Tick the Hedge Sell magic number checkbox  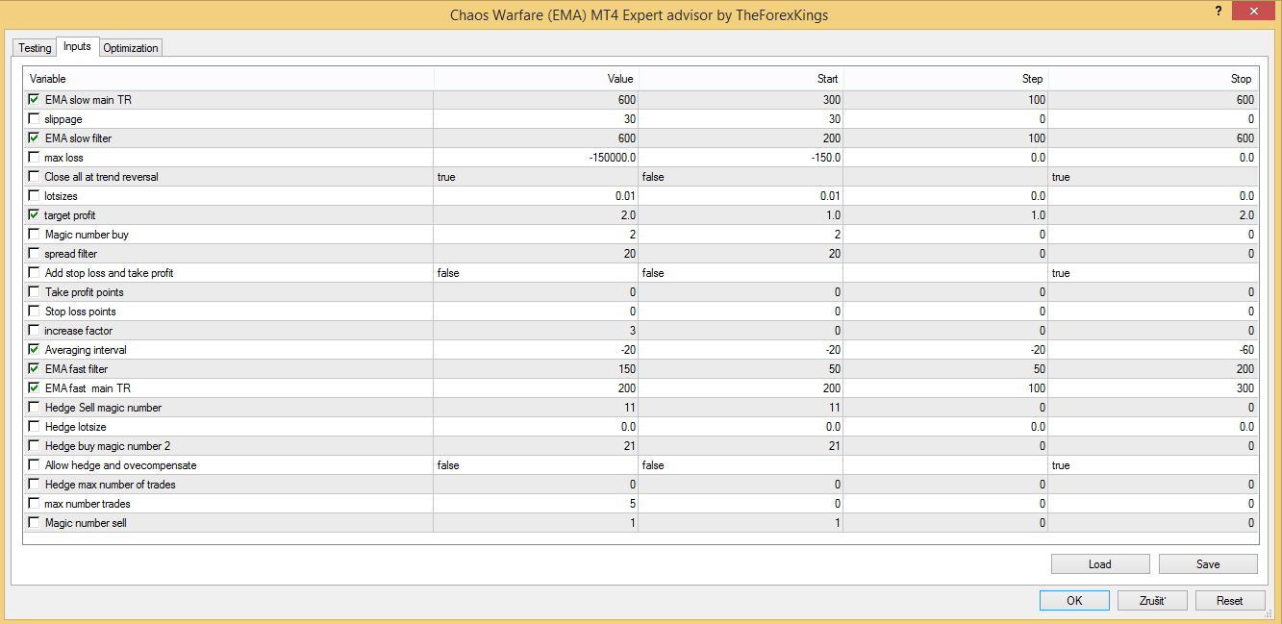pyautogui.click(x=35, y=408)
